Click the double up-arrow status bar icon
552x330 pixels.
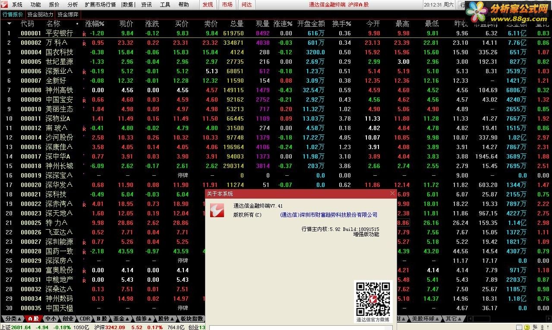543,327
